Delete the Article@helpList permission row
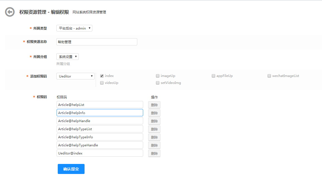The image size is (322, 196). pyautogui.click(x=154, y=105)
